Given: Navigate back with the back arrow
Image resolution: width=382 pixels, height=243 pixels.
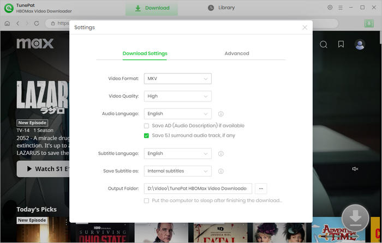Looking at the screenshot, I should [x=18, y=23].
